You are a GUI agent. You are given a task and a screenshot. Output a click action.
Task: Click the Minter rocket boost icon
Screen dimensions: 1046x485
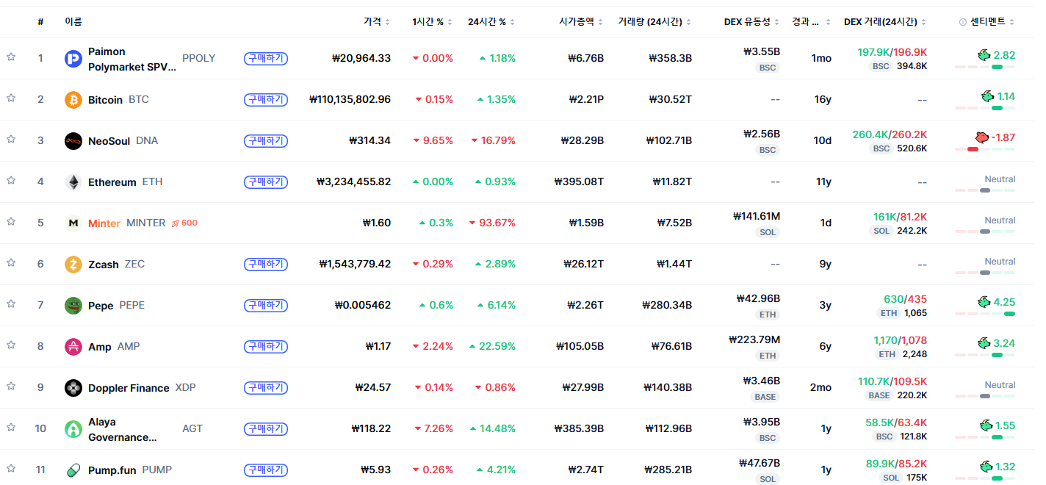(176, 223)
